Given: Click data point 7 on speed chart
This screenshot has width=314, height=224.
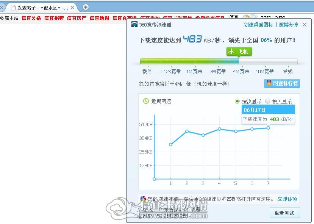Looking at the screenshot, I should [268, 128].
